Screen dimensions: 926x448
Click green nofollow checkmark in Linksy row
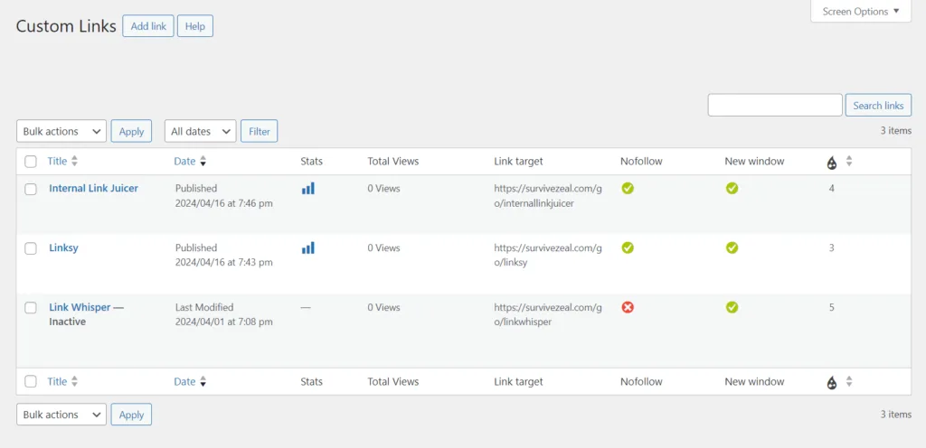coord(628,248)
